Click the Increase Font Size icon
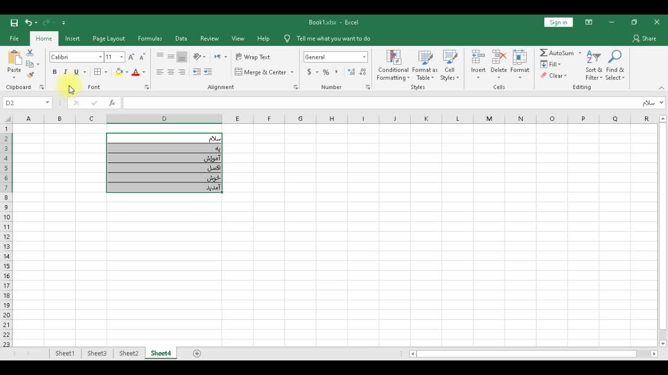Screen dimensions: 668x375 (x=131, y=57)
